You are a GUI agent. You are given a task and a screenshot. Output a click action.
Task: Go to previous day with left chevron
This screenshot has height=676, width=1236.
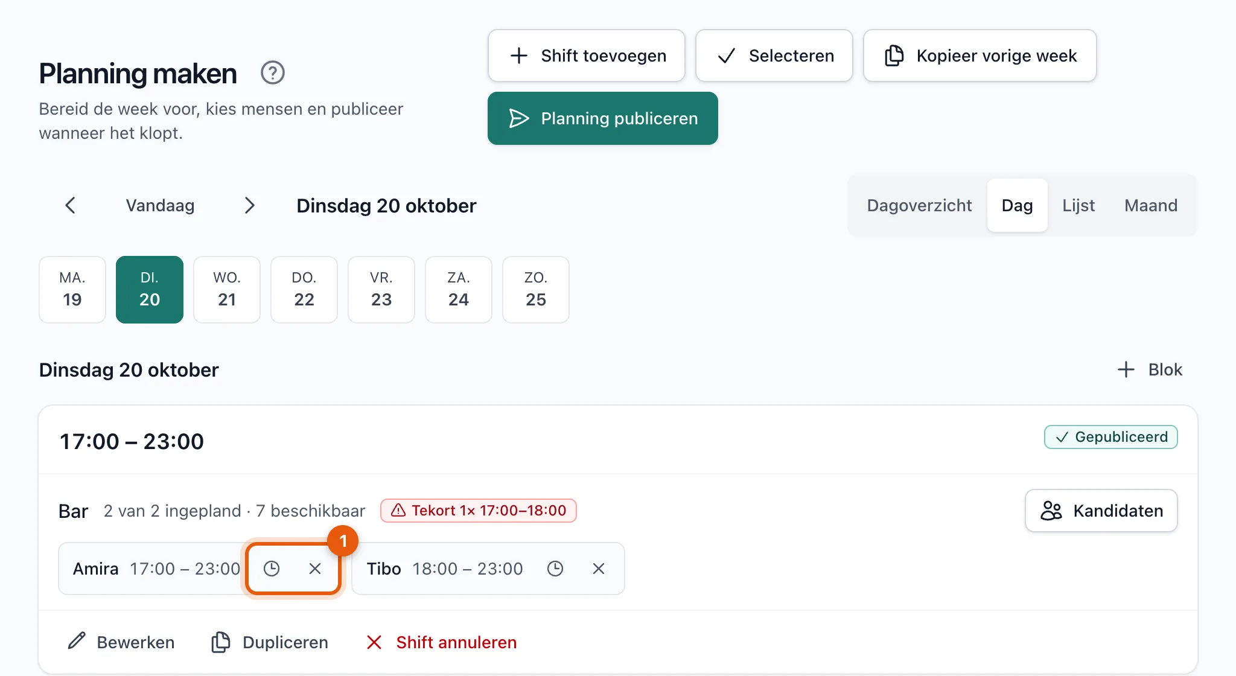(x=70, y=205)
